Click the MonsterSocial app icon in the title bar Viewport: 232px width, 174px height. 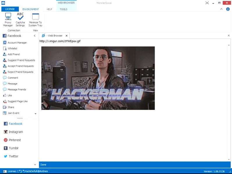pos(3,3)
